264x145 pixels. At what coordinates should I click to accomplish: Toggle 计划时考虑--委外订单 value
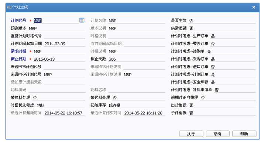tap(233, 44)
